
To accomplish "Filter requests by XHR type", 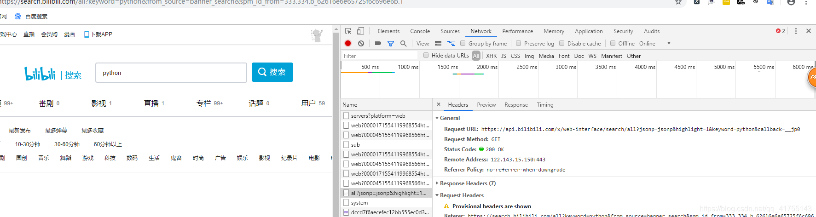I will pyautogui.click(x=492, y=56).
